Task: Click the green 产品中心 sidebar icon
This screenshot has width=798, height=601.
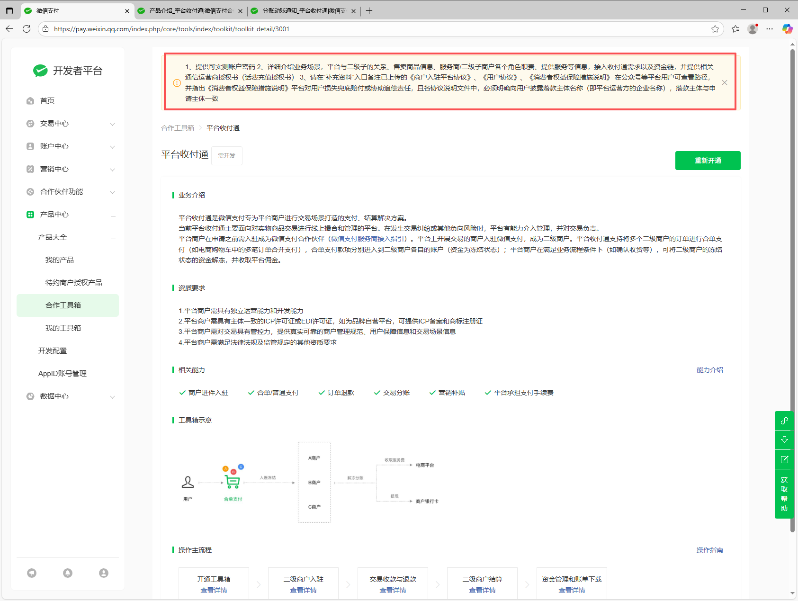Action: (30, 215)
